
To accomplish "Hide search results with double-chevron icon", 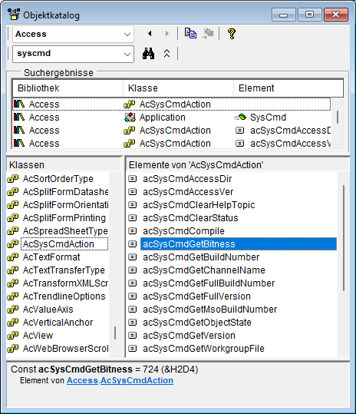I will (166, 54).
